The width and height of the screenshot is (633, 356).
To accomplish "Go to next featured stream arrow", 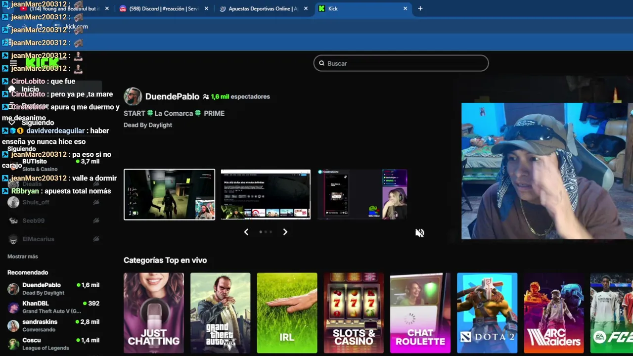I will point(285,232).
